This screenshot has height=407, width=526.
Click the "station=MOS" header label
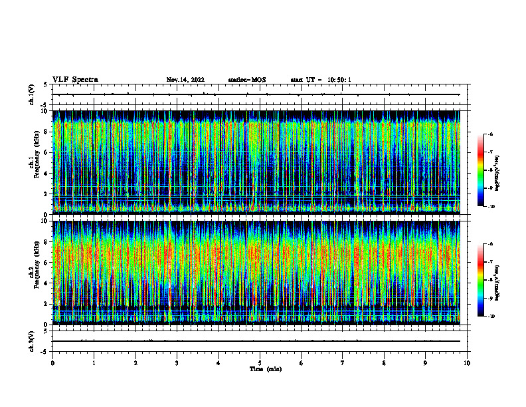point(247,80)
